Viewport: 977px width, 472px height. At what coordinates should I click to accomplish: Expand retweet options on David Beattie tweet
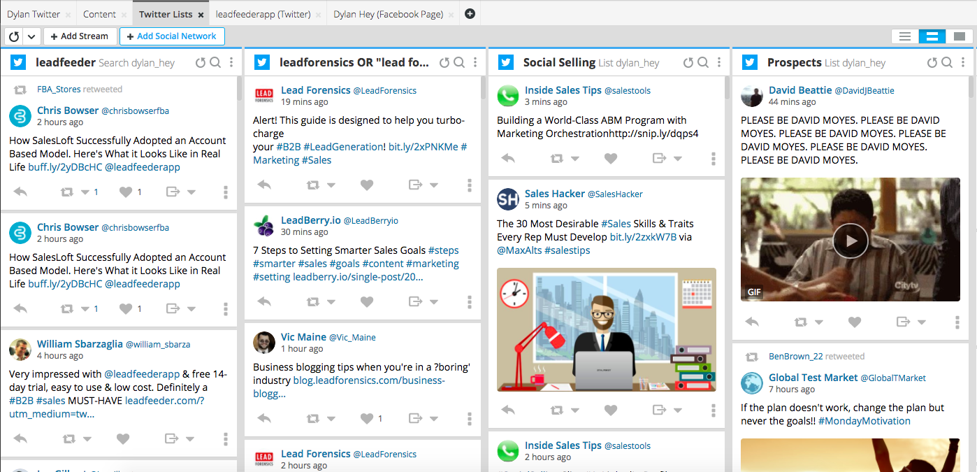819,323
